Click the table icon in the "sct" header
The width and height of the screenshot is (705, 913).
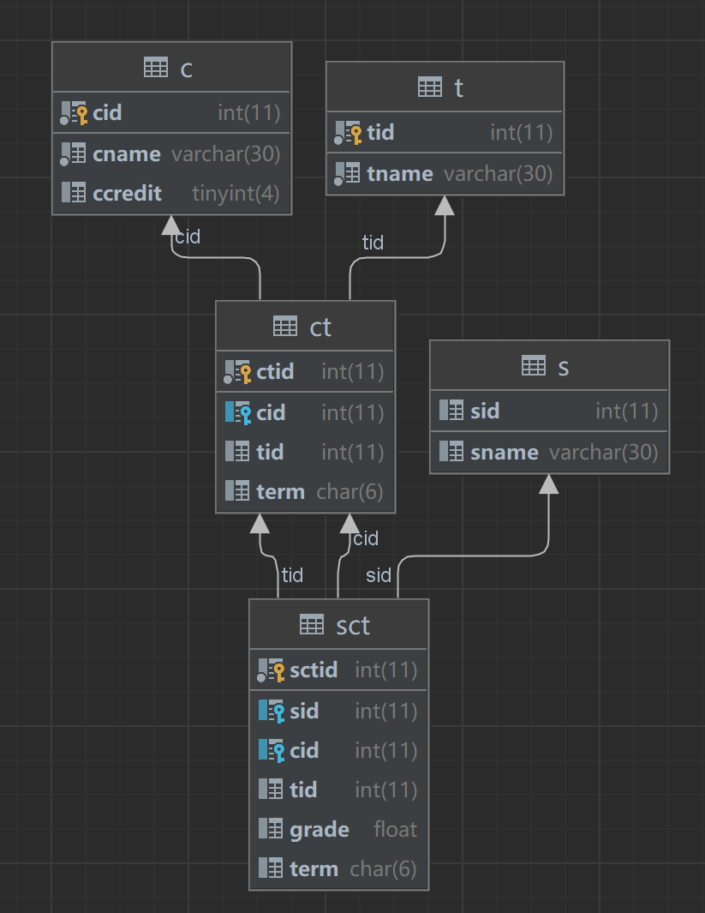pos(312,625)
